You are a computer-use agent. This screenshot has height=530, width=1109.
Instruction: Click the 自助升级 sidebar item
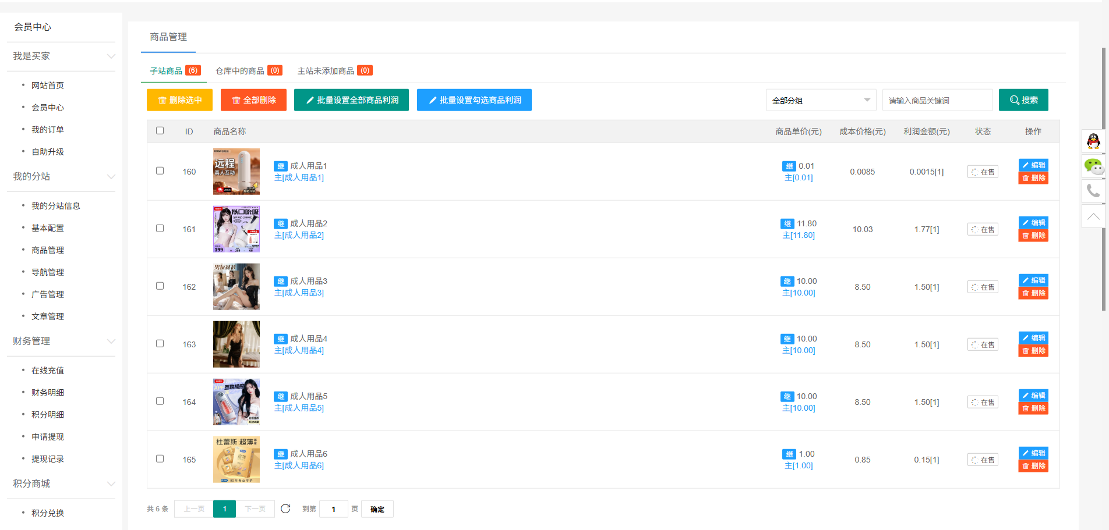point(48,152)
